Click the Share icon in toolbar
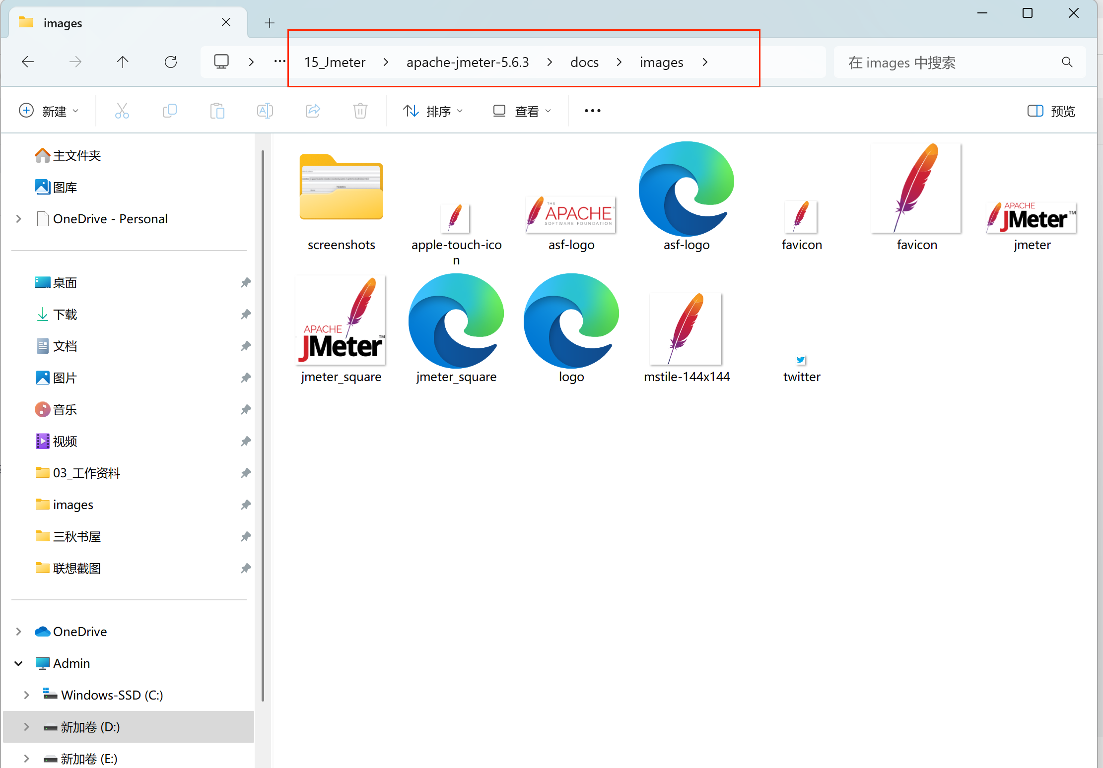This screenshot has width=1103, height=768. [x=313, y=111]
